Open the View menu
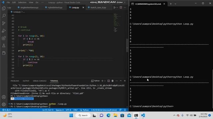The height and width of the screenshot is (119, 213). coord(31,2)
